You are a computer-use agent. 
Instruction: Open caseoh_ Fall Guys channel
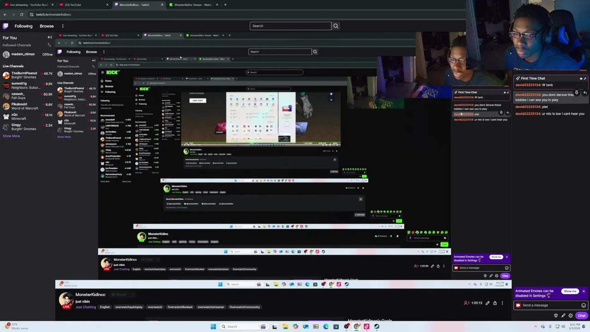click(27, 96)
